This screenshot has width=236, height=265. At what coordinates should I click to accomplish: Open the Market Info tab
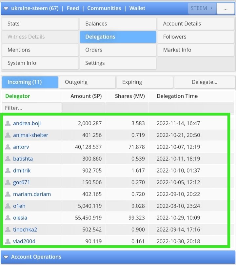(x=196, y=50)
